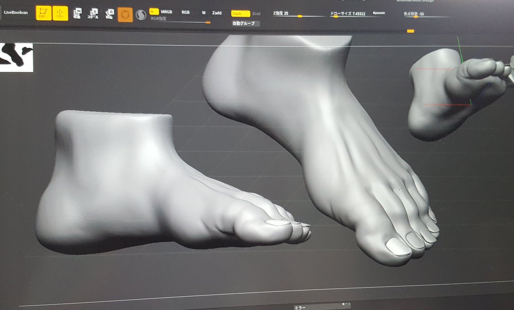This screenshot has width=514, height=310.
Task: Enable RGB mode
Action: pyautogui.click(x=185, y=12)
